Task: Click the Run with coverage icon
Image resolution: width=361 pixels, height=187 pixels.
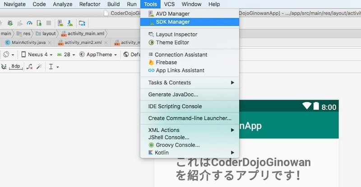Action: point(20,23)
